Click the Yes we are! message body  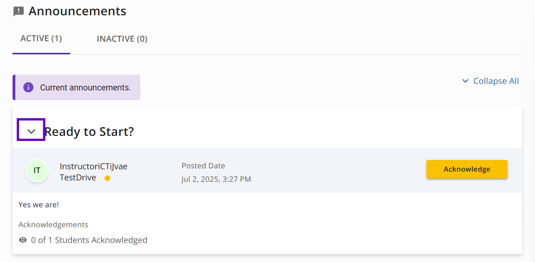[x=39, y=205]
